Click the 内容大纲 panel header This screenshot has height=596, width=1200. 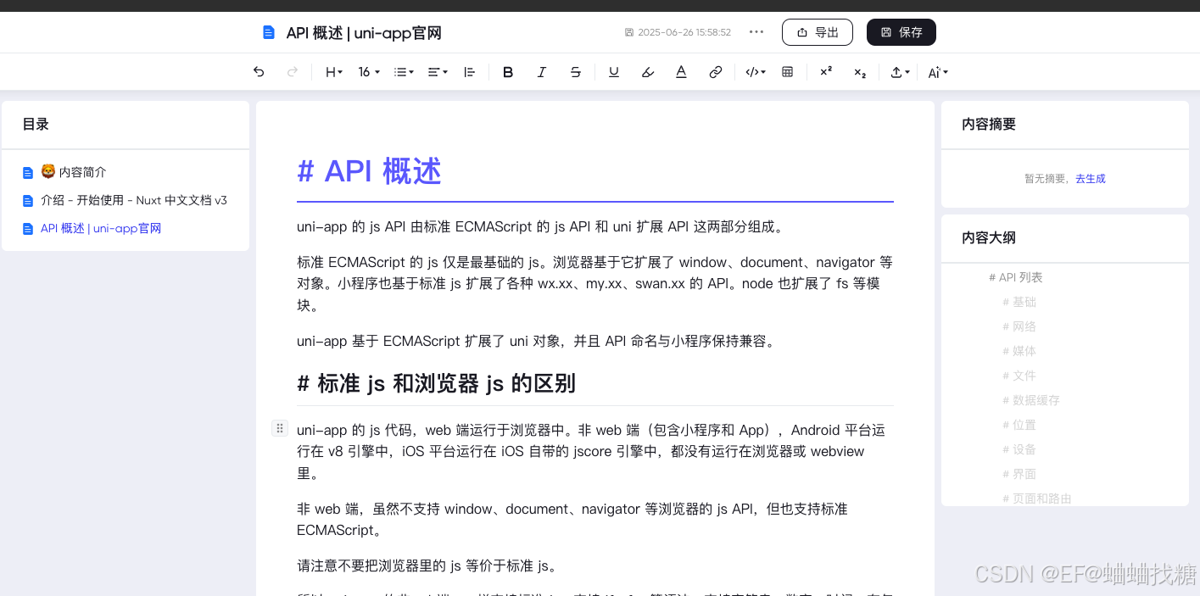click(989, 238)
